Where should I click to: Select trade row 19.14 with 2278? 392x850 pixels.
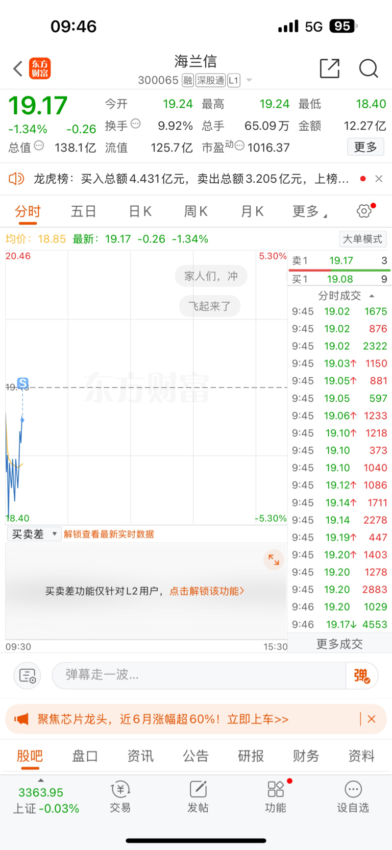click(339, 520)
